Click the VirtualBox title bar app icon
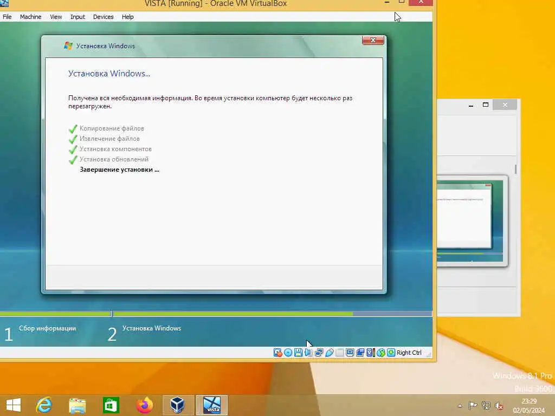This screenshot has height=416, width=555. click(x=4, y=3)
